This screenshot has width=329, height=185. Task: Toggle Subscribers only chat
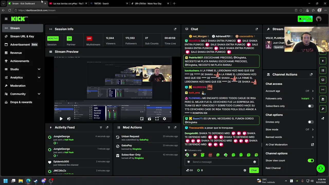(311, 106)
